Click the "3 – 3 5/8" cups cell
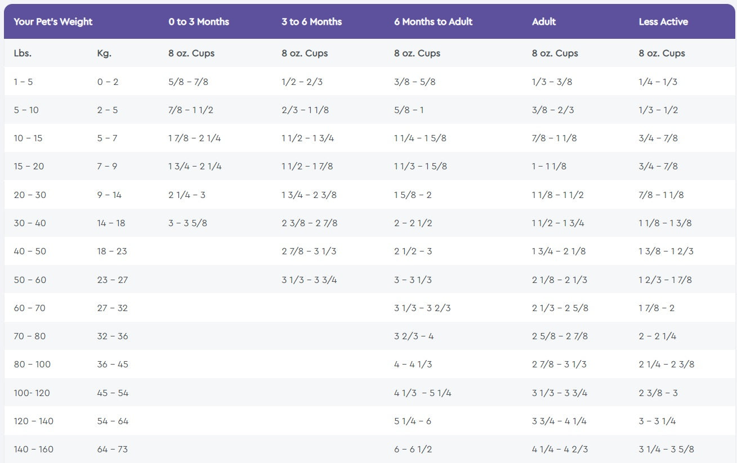Image resolution: width=737 pixels, height=463 pixels. point(187,223)
